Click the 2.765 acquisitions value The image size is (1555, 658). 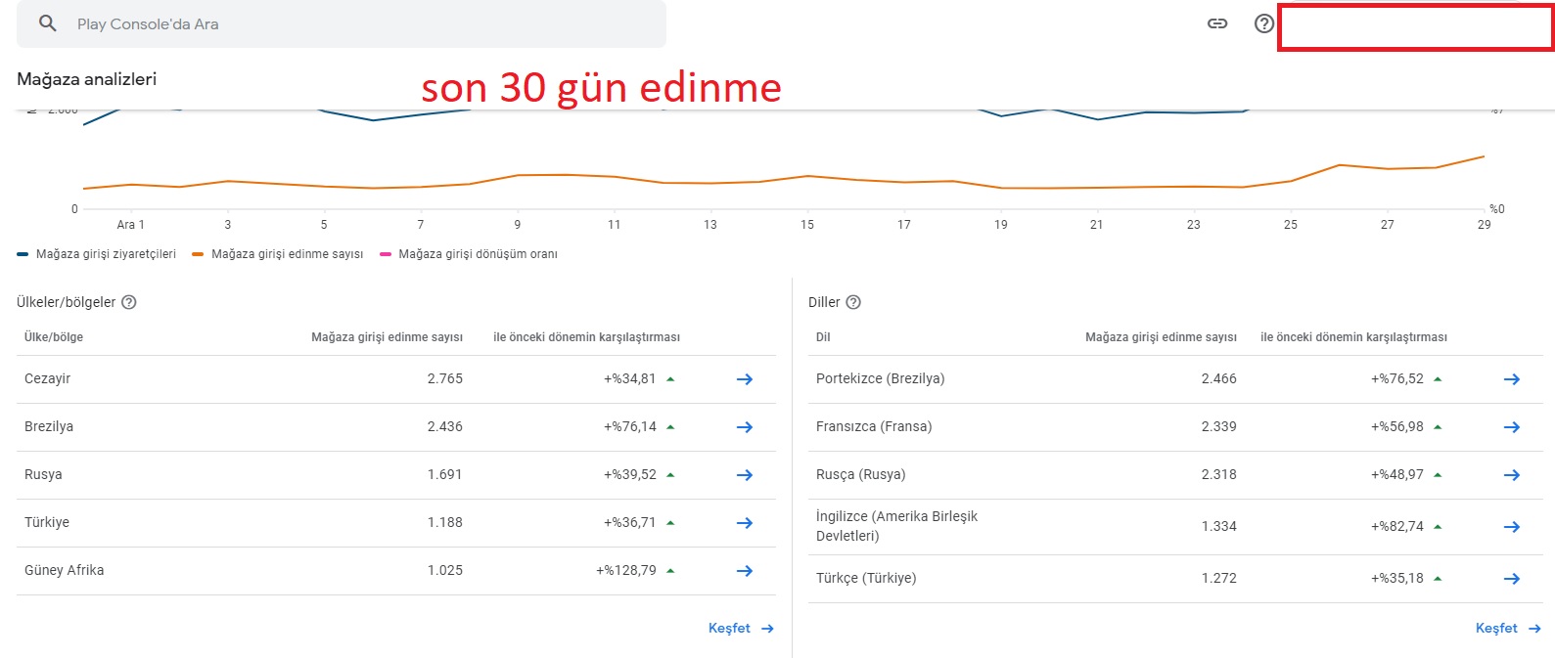coord(445,378)
